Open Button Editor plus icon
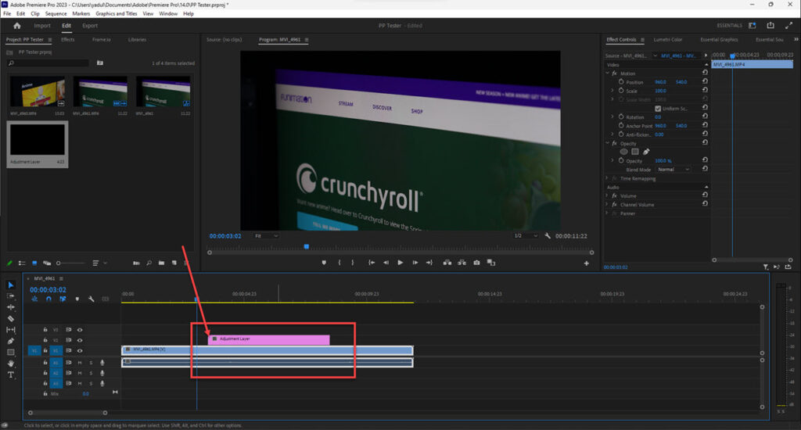 point(587,263)
